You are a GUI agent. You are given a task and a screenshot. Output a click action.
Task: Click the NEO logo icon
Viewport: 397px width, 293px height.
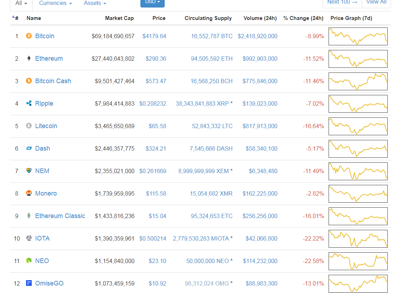click(29, 261)
